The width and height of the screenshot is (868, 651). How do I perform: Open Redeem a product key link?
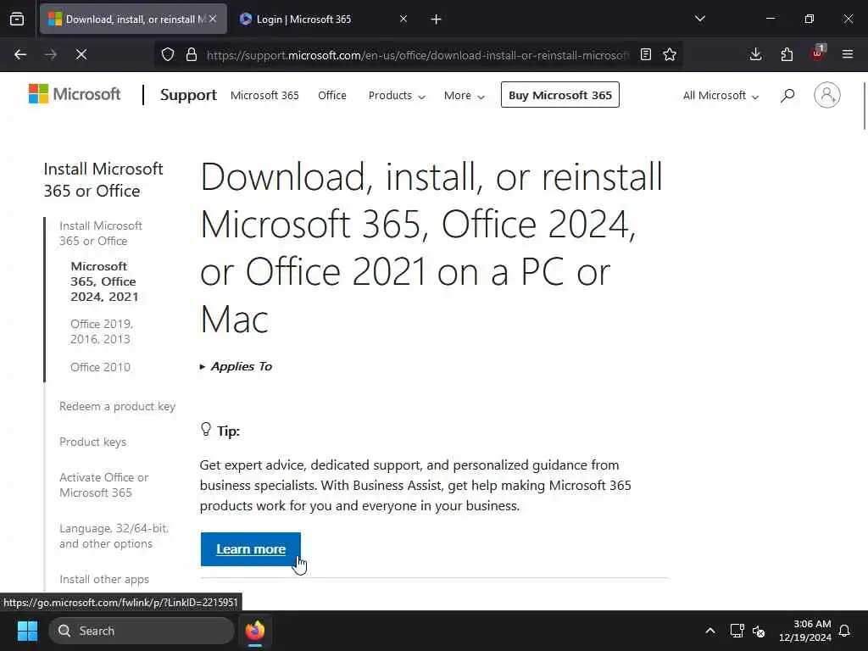pyautogui.click(x=117, y=406)
